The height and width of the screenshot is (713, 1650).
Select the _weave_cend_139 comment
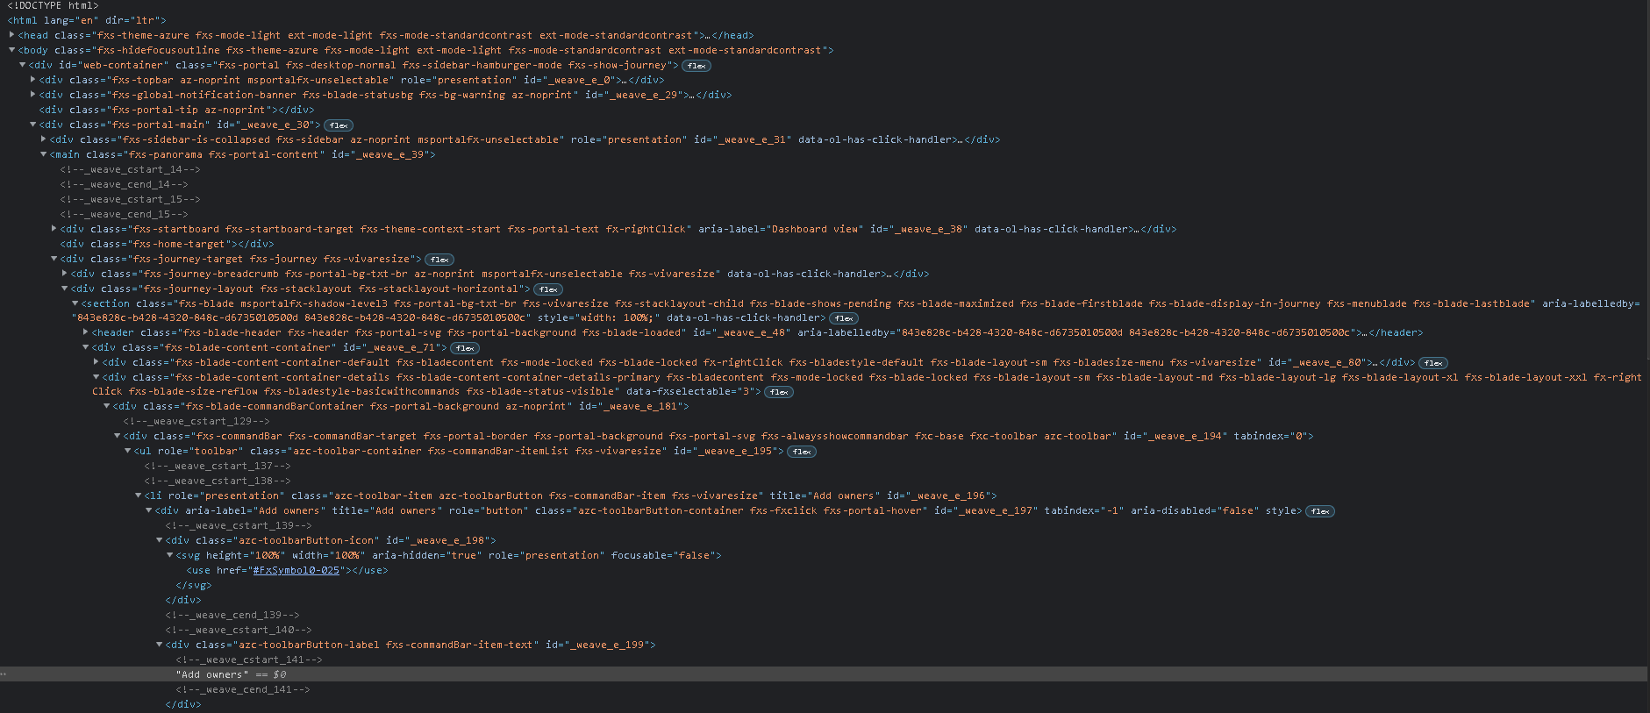232,615
